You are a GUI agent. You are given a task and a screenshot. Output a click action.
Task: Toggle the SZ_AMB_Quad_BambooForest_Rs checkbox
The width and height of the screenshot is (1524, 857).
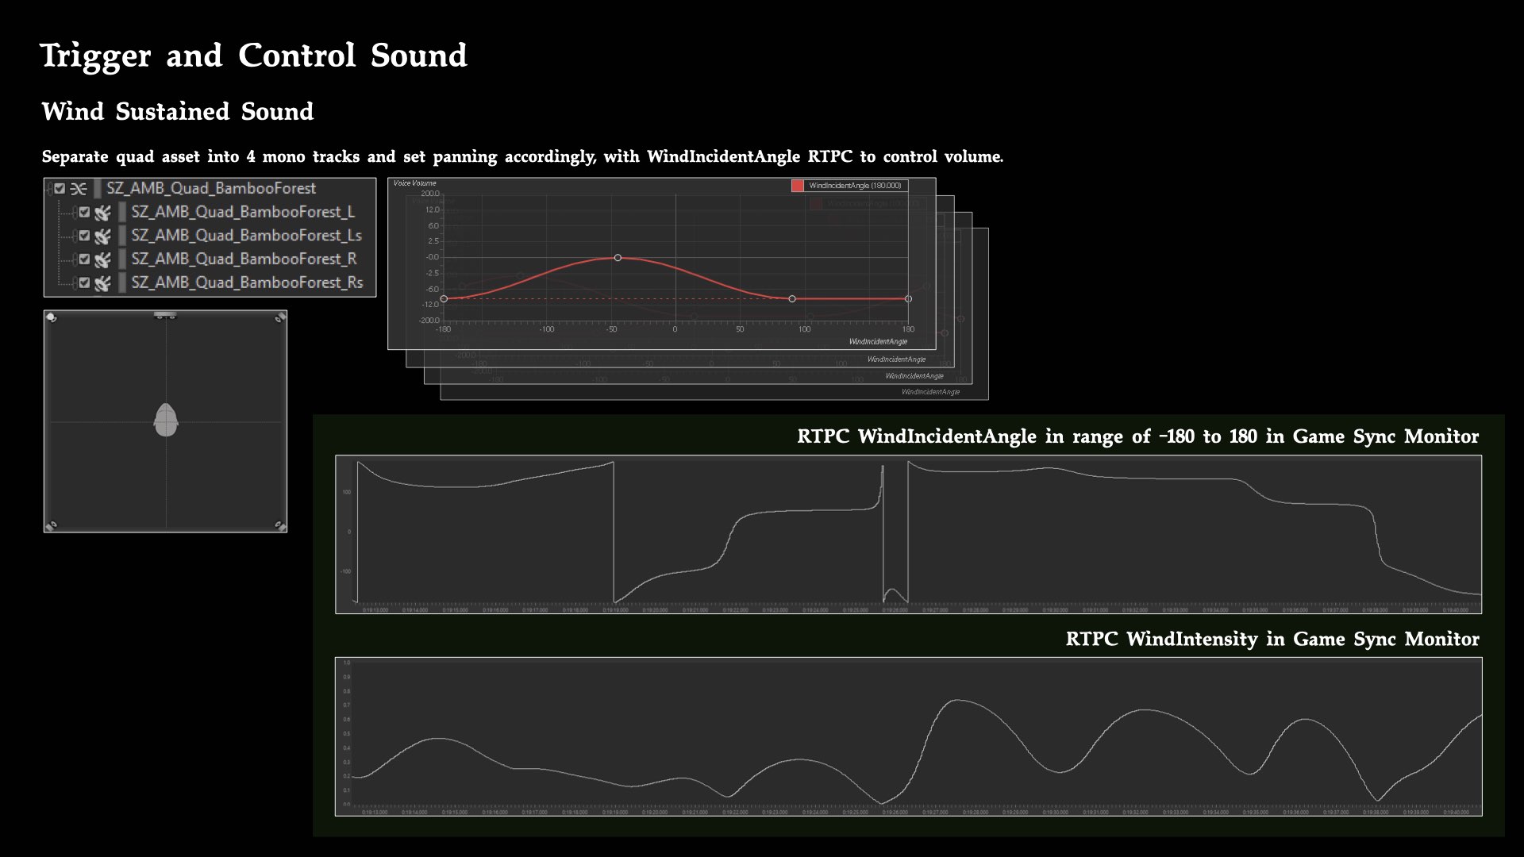(x=84, y=283)
